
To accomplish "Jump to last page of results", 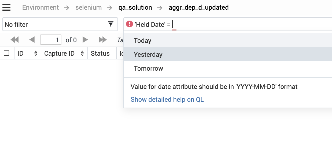I will [102, 40].
